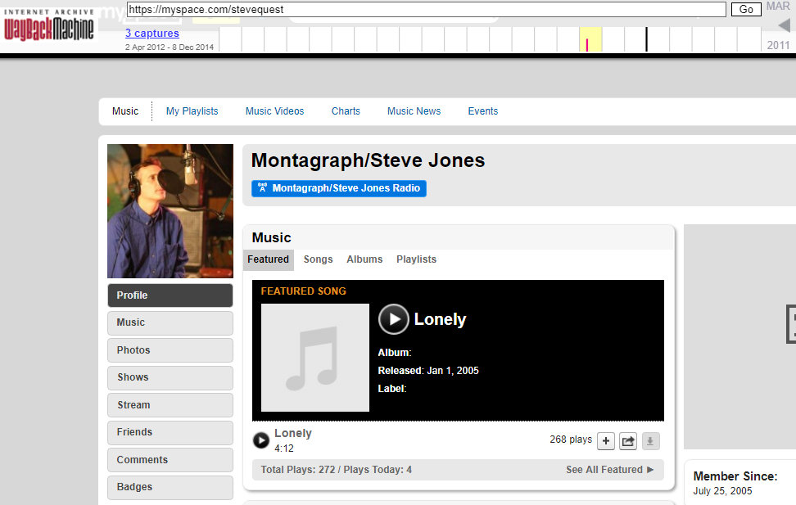
Task: Click the Member Since July 25, 2005 text
Action: 735,483
